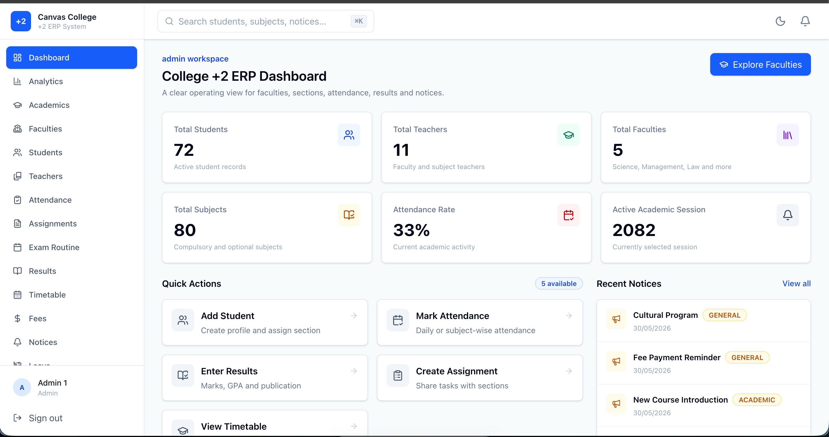
Task: Open the Dashboard sidebar item
Action: [x=71, y=58]
